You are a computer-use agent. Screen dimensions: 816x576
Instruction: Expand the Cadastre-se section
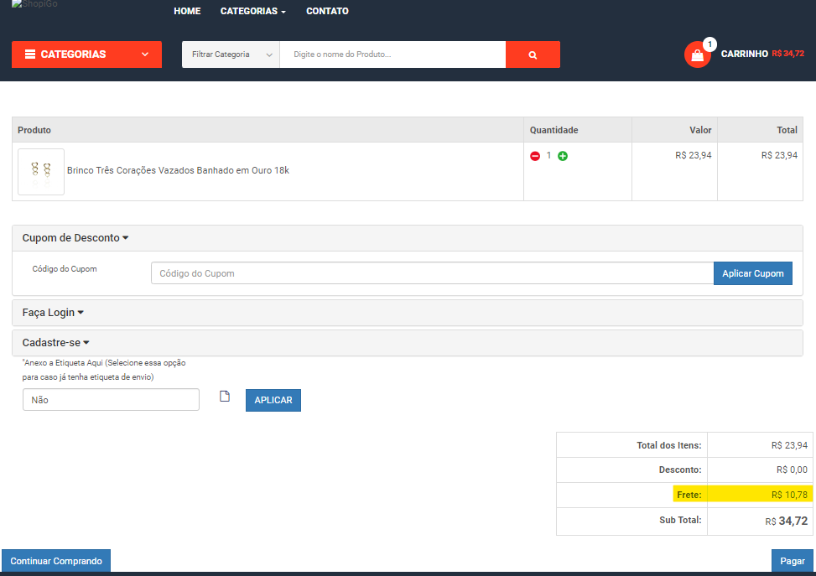pyautogui.click(x=55, y=343)
